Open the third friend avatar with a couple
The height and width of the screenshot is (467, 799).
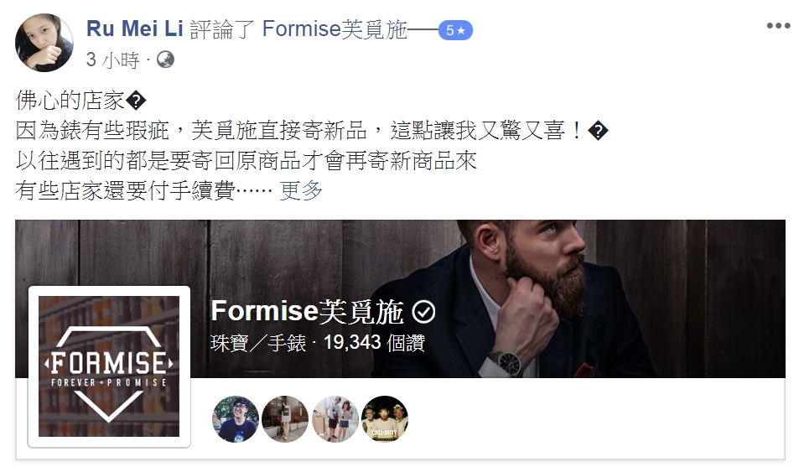[335, 418]
